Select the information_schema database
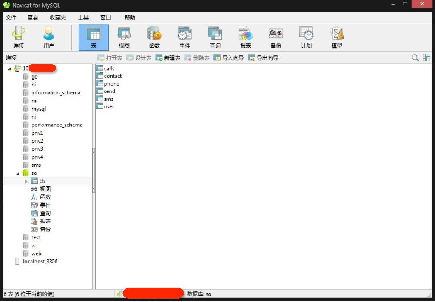 pos(56,93)
